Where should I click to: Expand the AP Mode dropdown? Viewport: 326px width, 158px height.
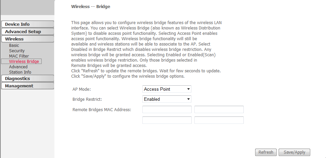tap(167, 89)
